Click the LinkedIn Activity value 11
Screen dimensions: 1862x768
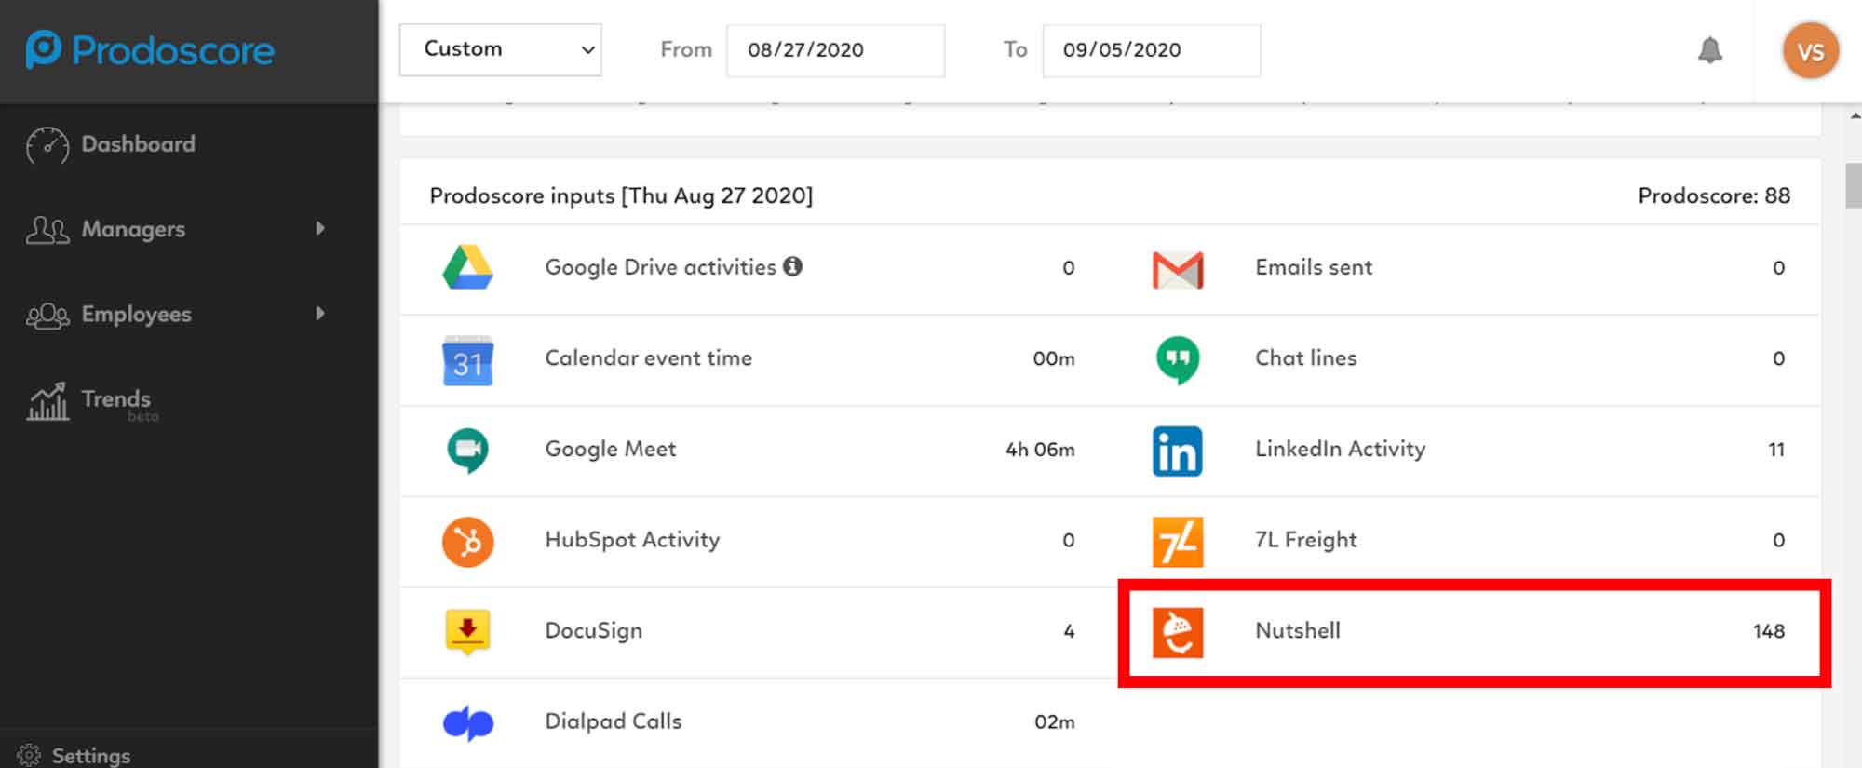(x=1776, y=450)
